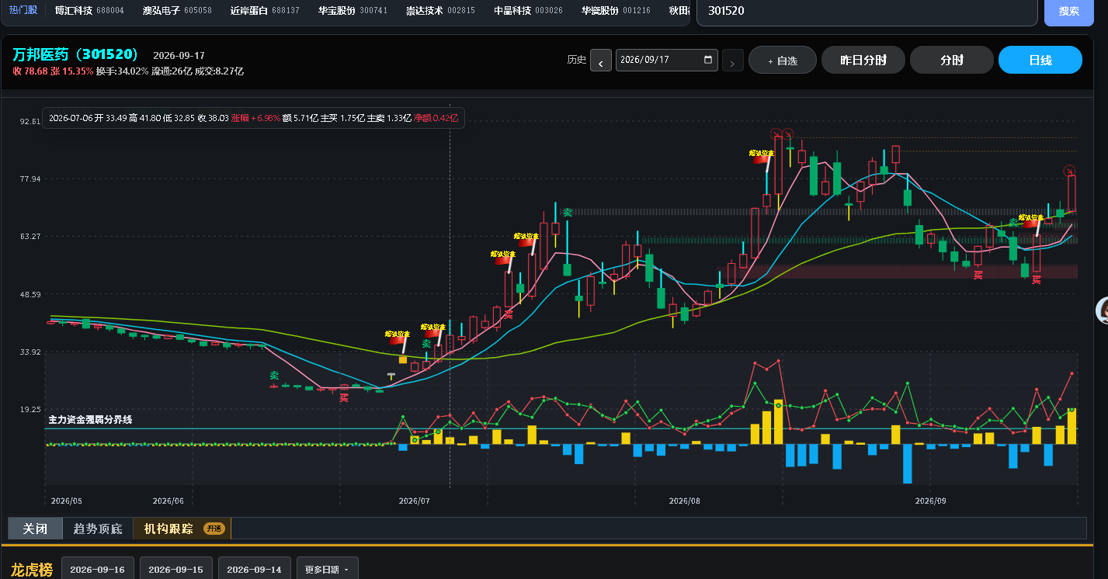
Task: Open hot stock 近岸蛋白 688137
Action: point(265,11)
